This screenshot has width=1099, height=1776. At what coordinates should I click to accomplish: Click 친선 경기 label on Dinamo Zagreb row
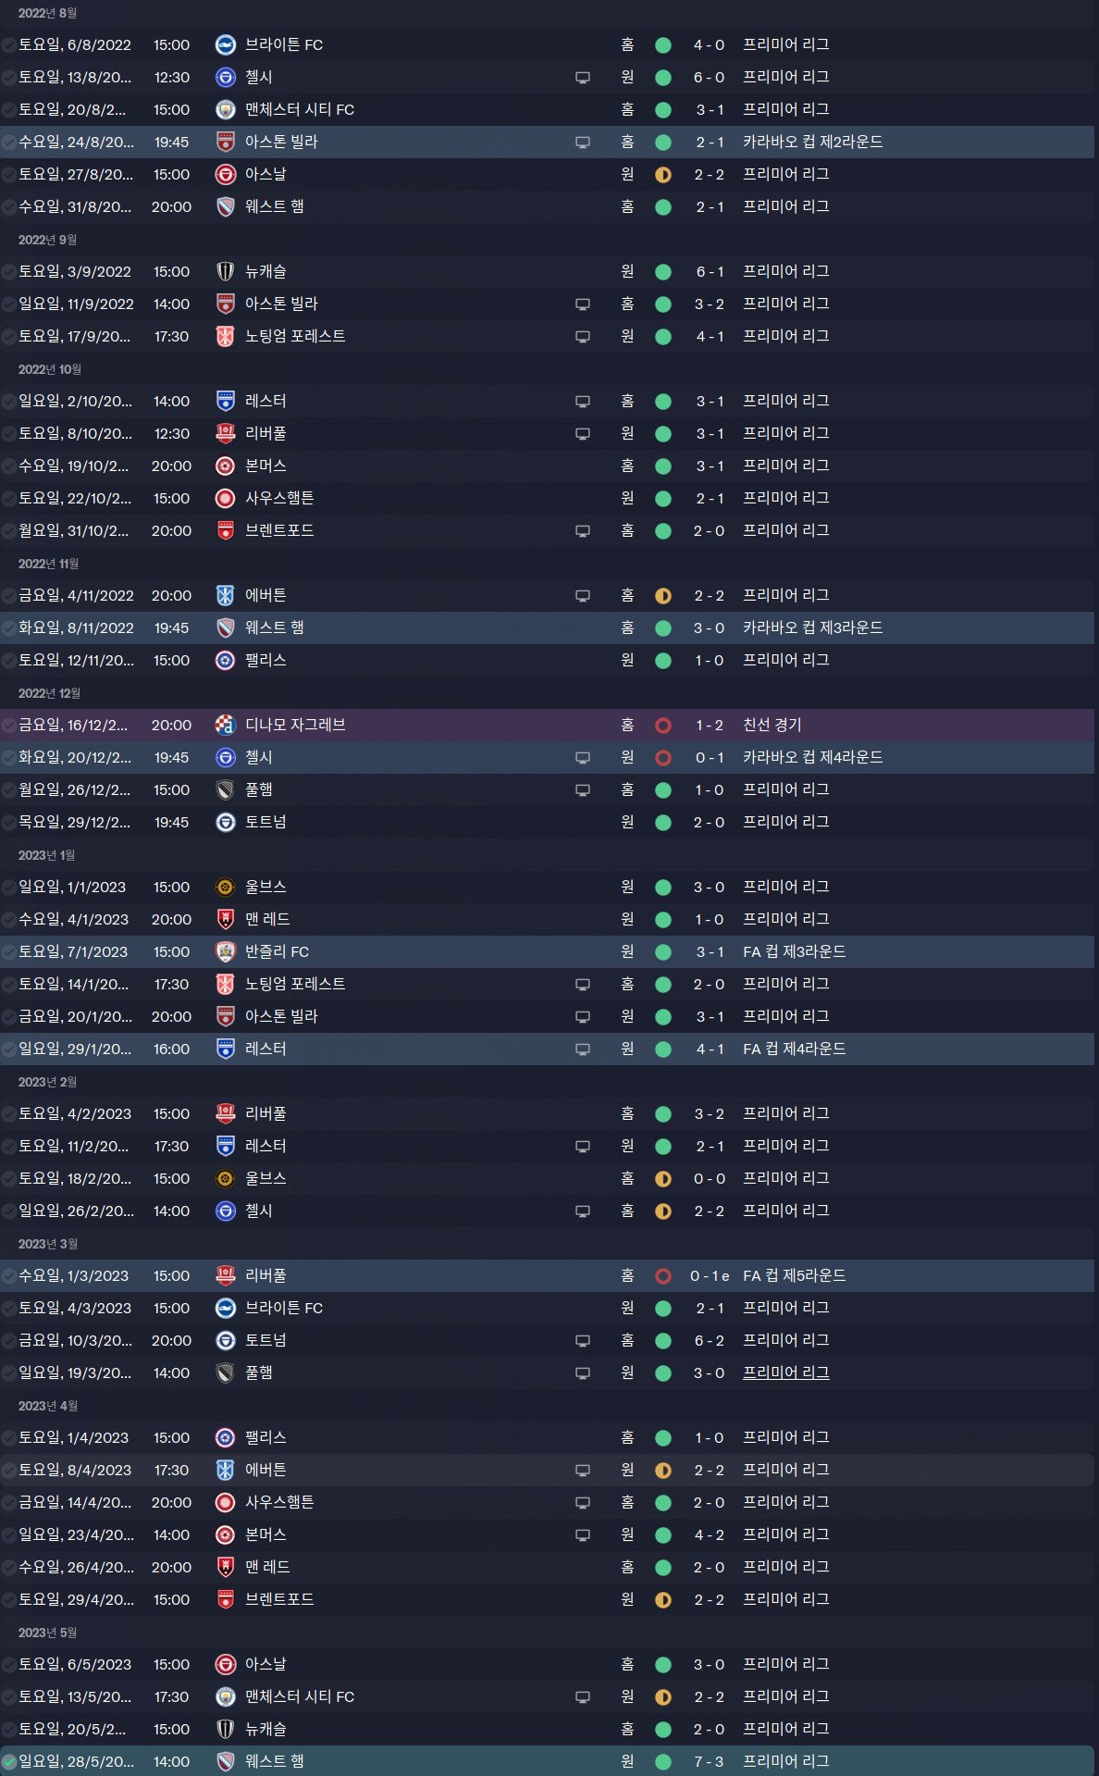(772, 725)
